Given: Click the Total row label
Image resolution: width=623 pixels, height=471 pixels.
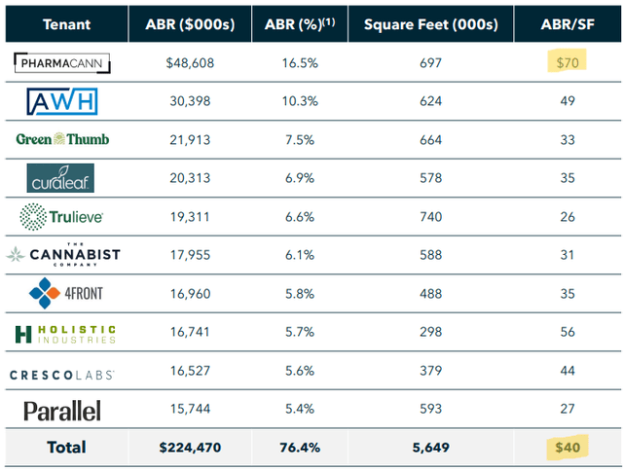Looking at the screenshot, I should click(66, 448).
